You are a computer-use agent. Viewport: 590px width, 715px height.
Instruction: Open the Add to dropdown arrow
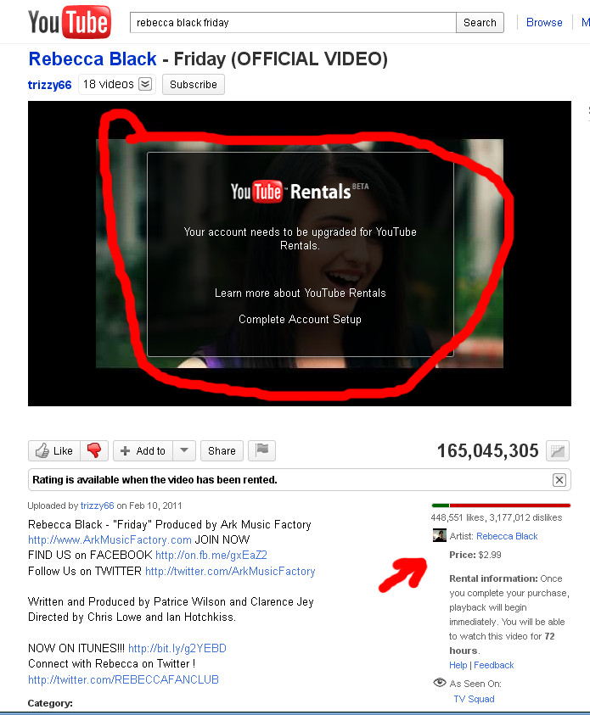[x=184, y=451]
